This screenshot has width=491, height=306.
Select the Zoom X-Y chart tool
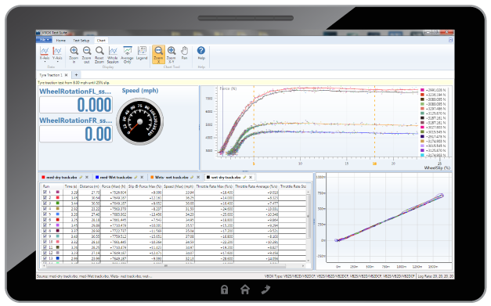click(171, 55)
